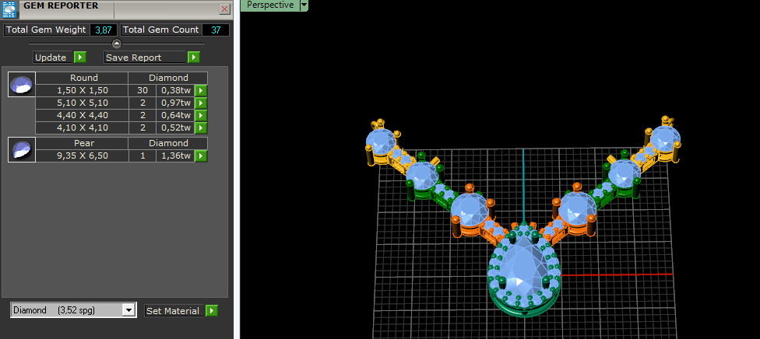Click green arrow for the 9,35 X 6,50 pear row

[x=201, y=156]
